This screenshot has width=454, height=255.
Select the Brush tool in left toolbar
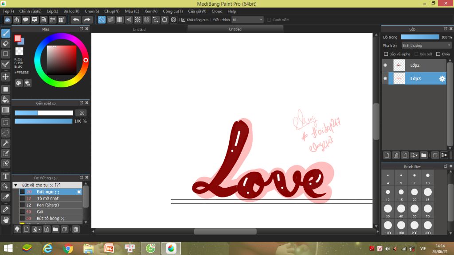pos(6,33)
